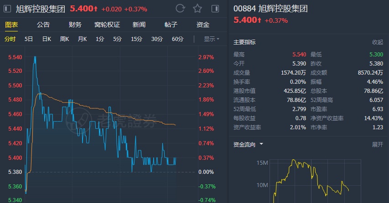Click the 港股市值 value 425.85亿
The image size is (389, 203).
click(295, 91)
